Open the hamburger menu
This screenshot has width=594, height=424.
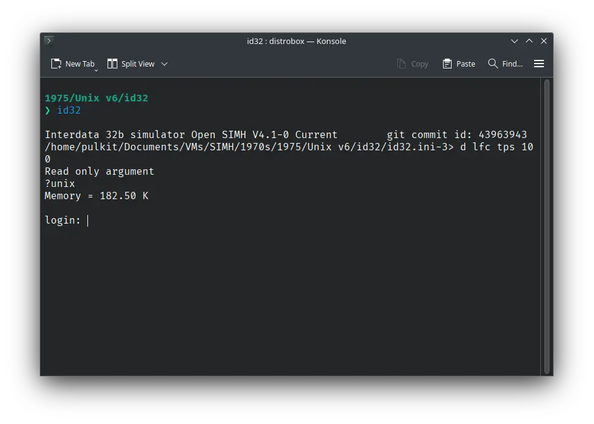(x=539, y=64)
